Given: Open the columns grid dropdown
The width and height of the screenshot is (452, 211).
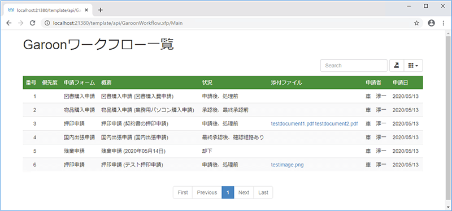Looking at the screenshot, I should (x=414, y=66).
